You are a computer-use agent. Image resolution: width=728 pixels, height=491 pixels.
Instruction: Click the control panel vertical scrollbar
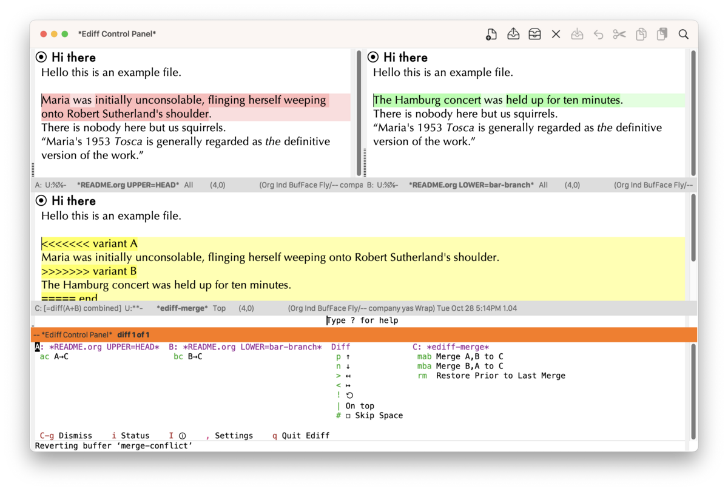(693, 391)
